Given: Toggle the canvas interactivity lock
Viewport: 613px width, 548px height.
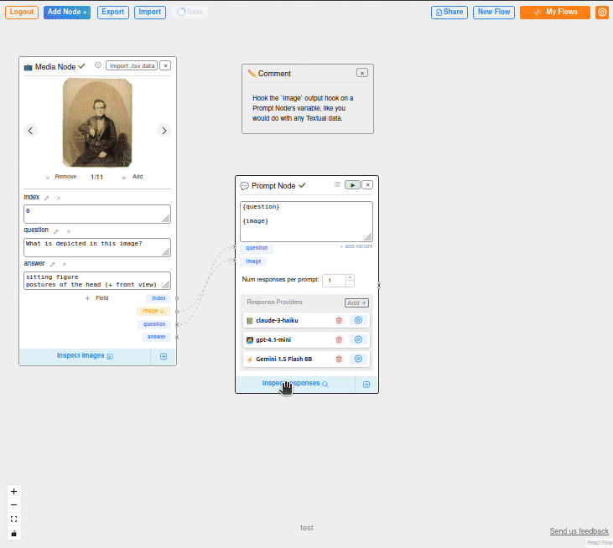Looking at the screenshot, I should coord(13,533).
